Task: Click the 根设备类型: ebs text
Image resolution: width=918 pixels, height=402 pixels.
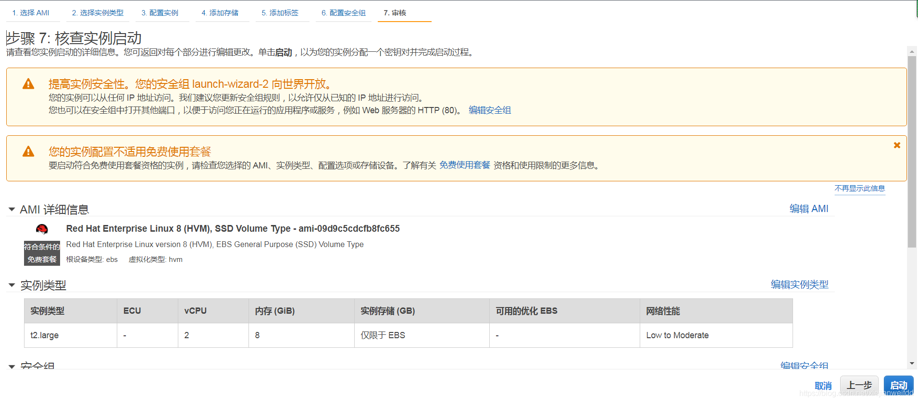Action: pyautogui.click(x=92, y=260)
